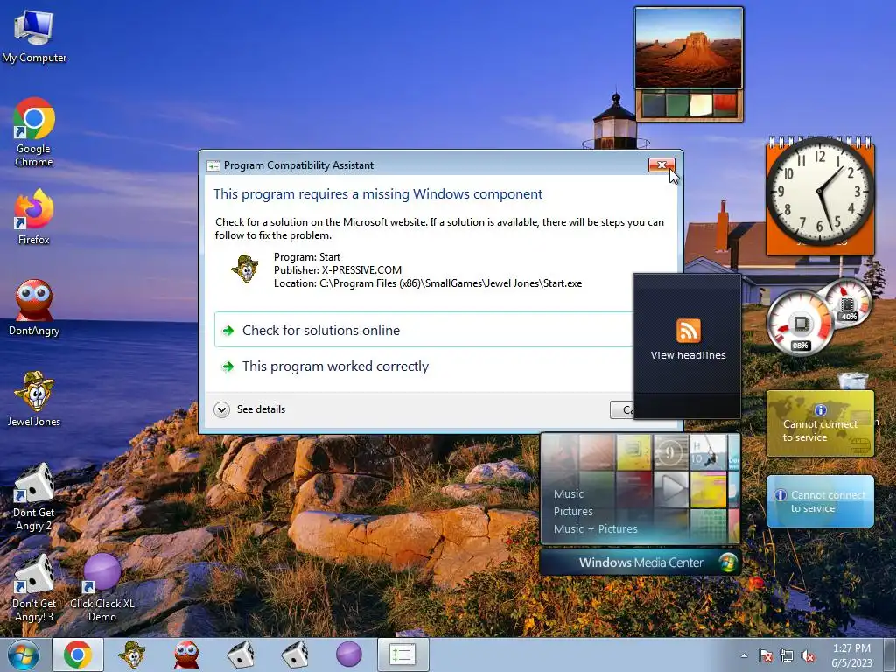The image size is (896, 672).
Task: Open the Click Clack XL Demo shortcut
Action: pyautogui.click(x=102, y=589)
